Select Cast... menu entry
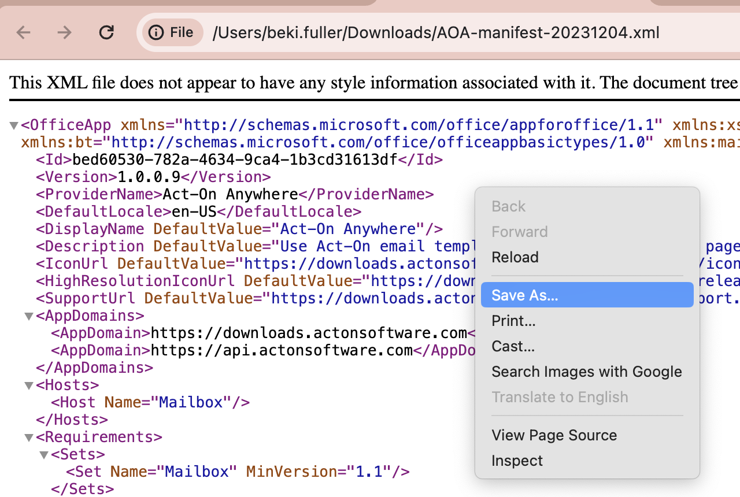 coord(513,346)
